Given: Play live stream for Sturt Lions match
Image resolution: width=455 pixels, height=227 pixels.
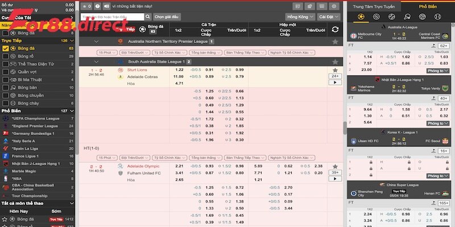Looking at the screenshot, I should pos(335,83).
